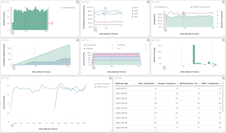The width and height of the screenshot is (226, 133).
Task: Open settings gear on product price percentiles panel
Action: coord(148,2)
